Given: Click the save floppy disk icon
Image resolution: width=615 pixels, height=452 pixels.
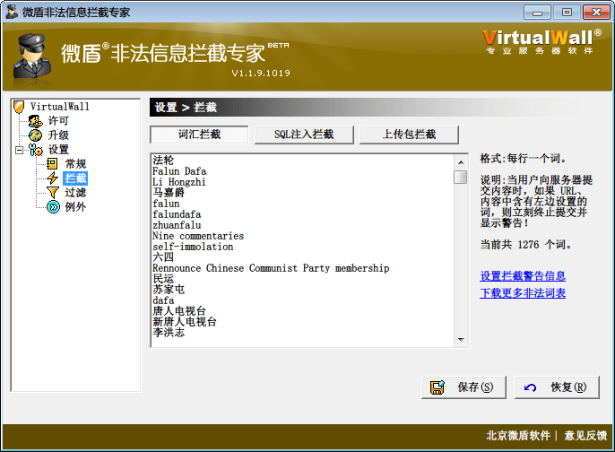Looking at the screenshot, I should 437,387.
